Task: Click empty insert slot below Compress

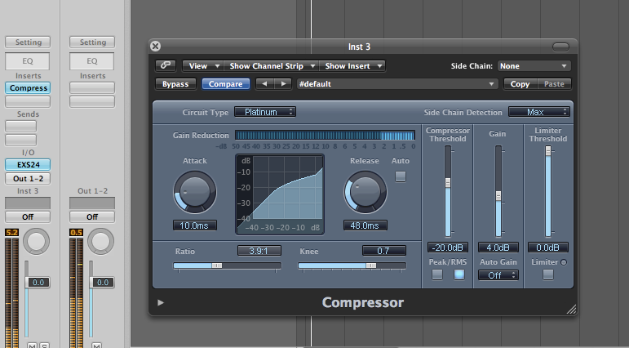Action: [x=28, y=101]
